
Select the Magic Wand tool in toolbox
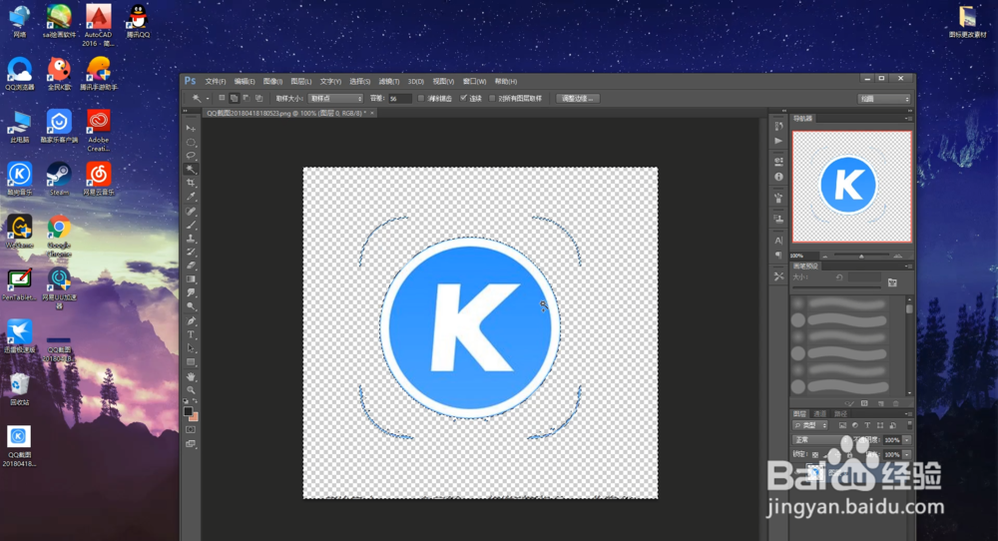click(191, 170)
